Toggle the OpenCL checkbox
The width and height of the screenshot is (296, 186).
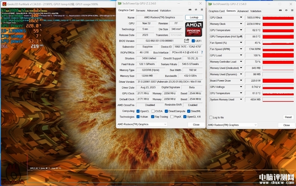[138, 111]
